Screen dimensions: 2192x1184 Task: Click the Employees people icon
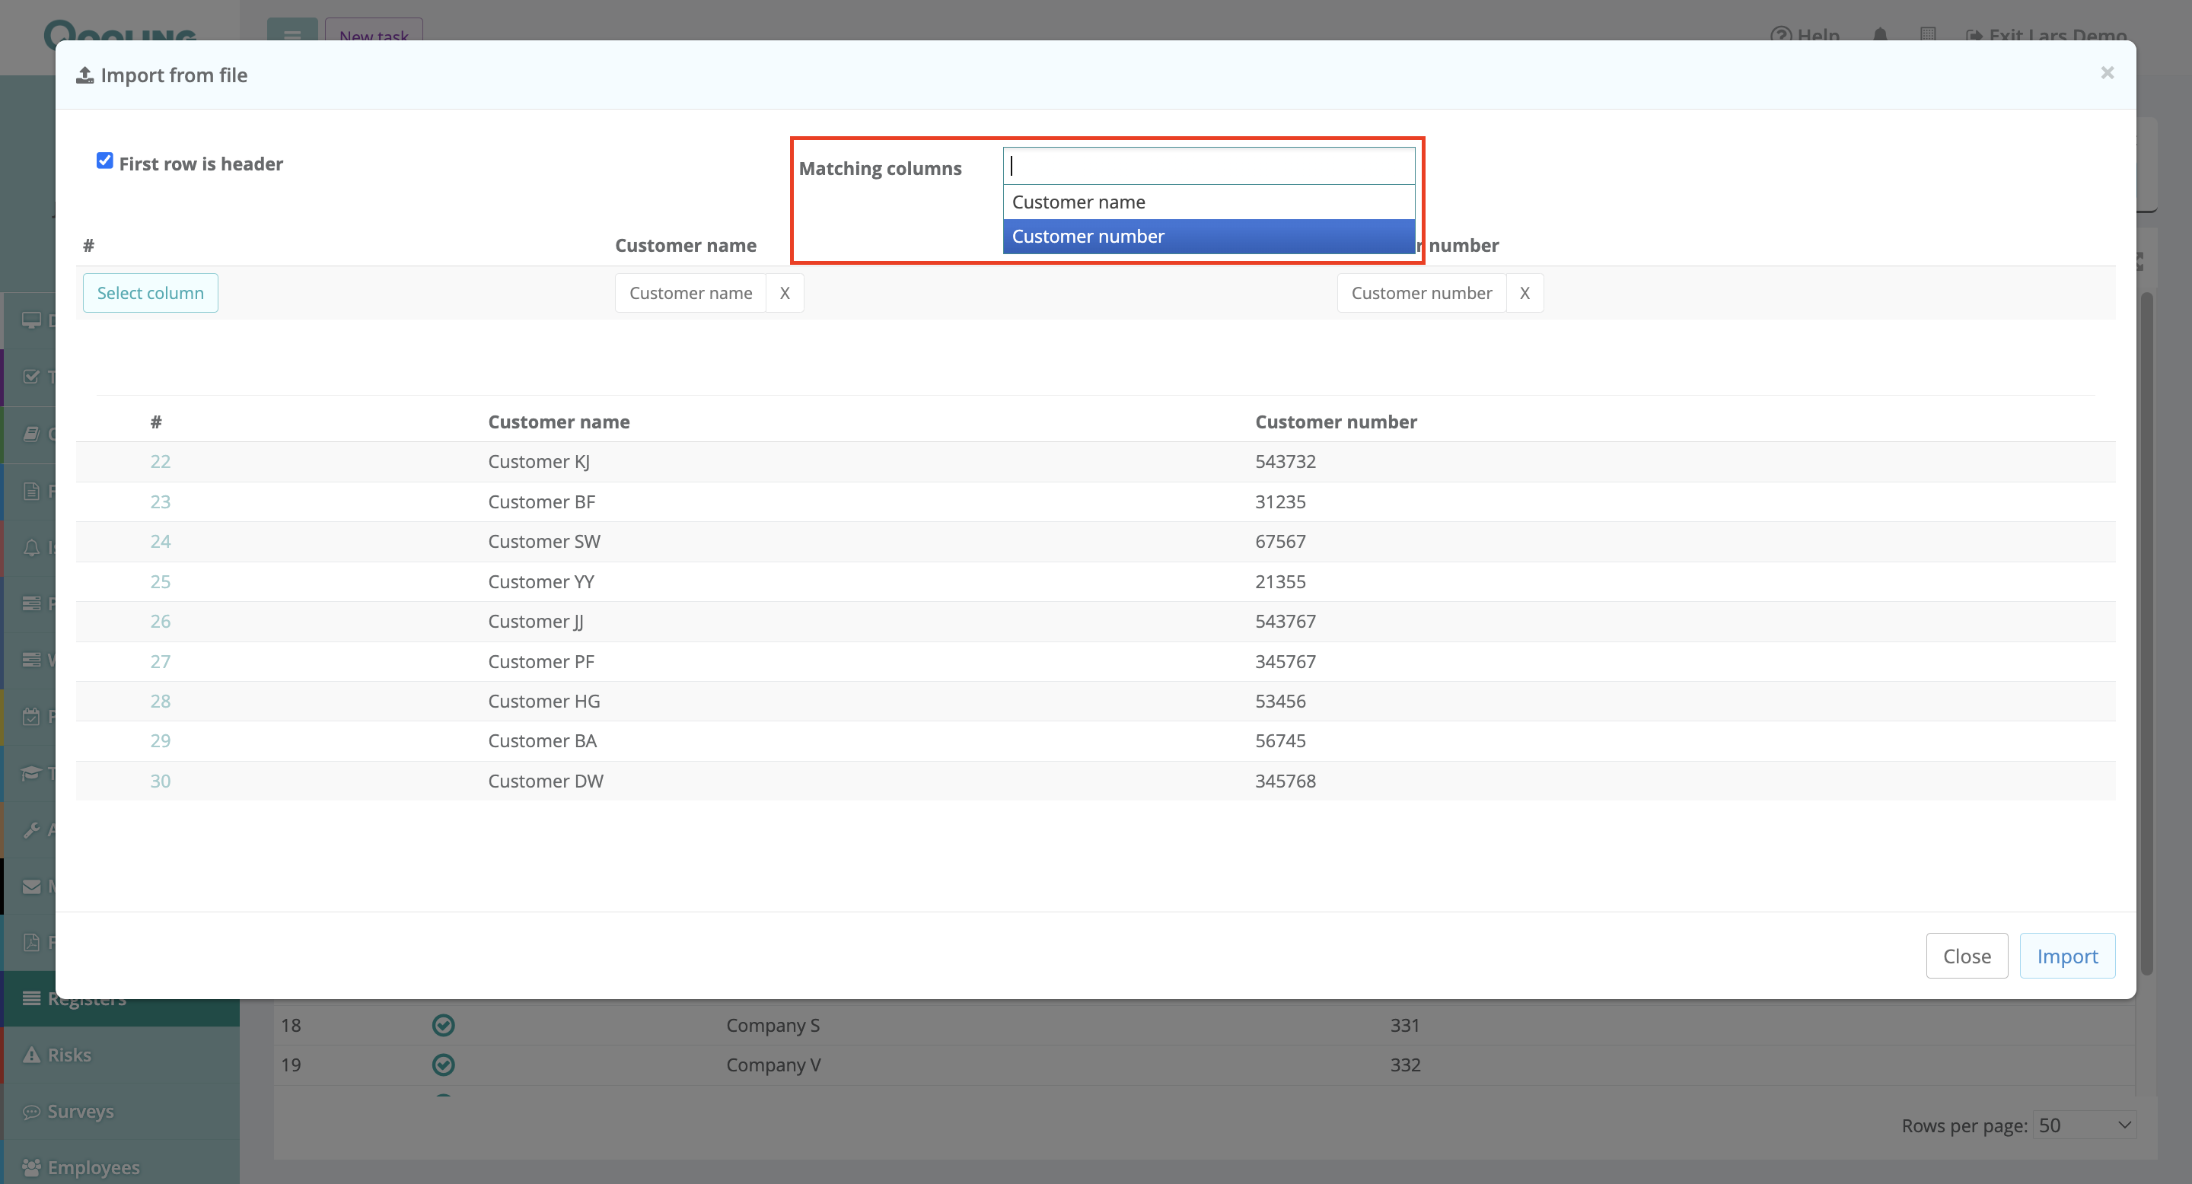coord(31,1167)
